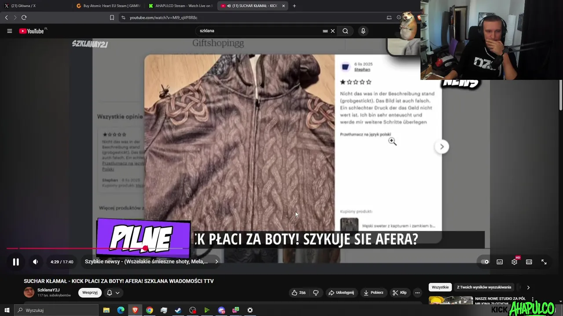Like the video (256 likes)
This screenshot has height=316, width=563.
pyautogui.click(x=299, y=293)
